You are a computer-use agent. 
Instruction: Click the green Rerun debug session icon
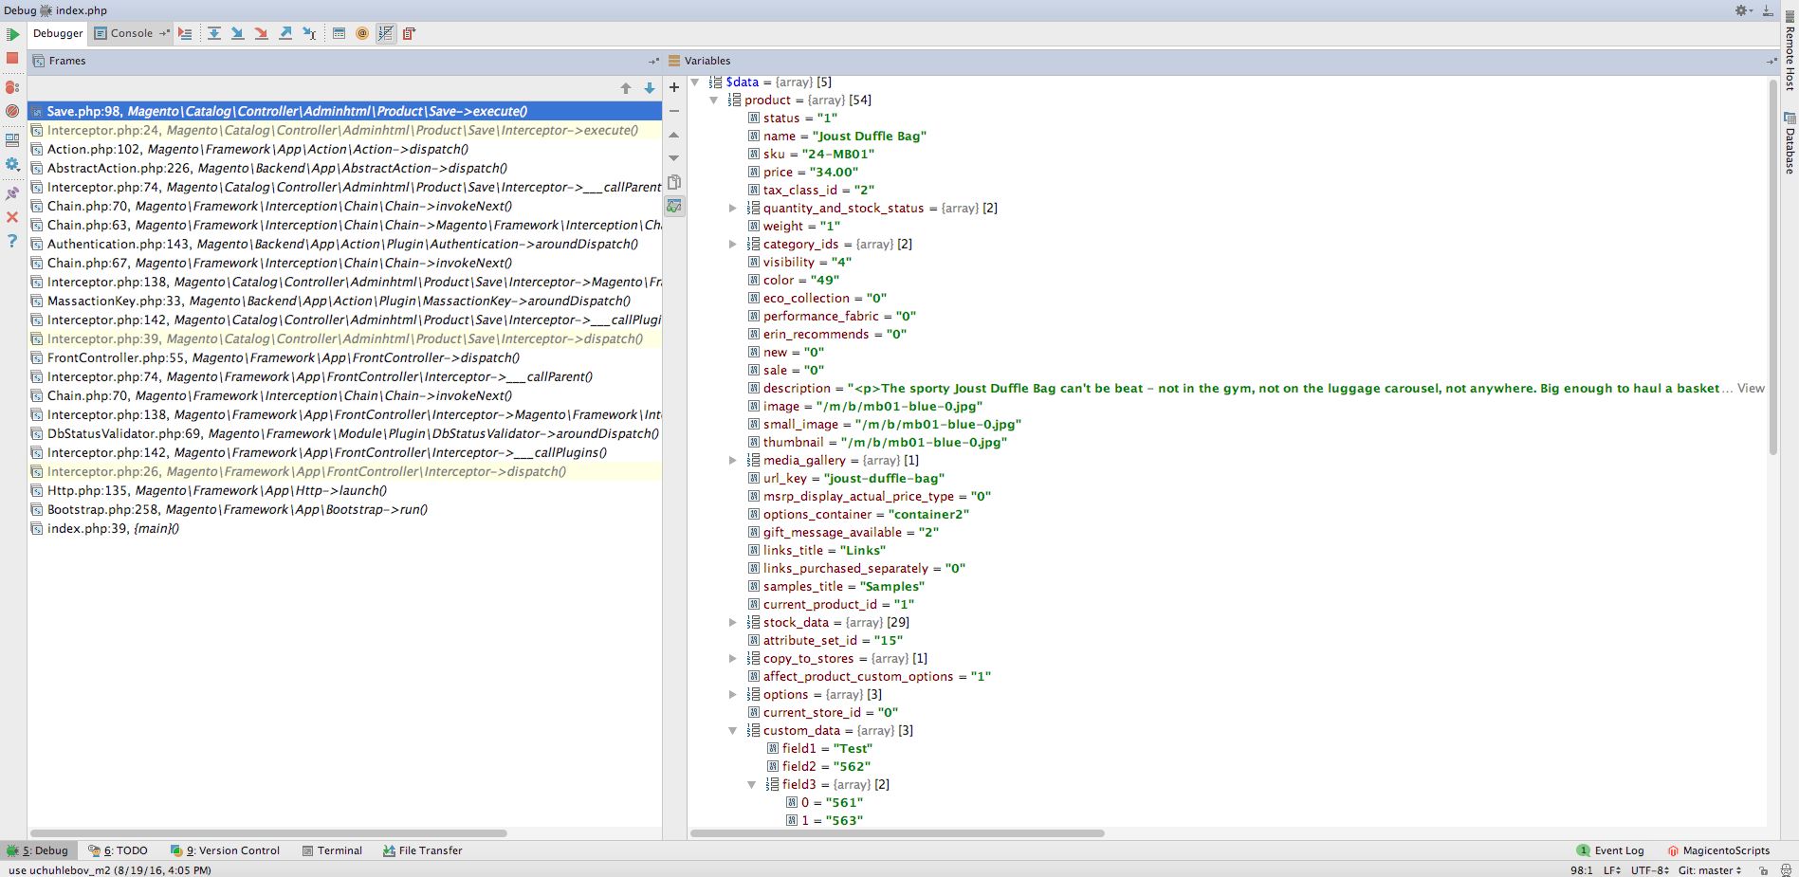12,33
